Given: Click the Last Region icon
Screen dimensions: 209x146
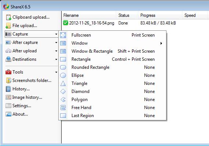Looking at the screenshot, I should tap(63, 116).
